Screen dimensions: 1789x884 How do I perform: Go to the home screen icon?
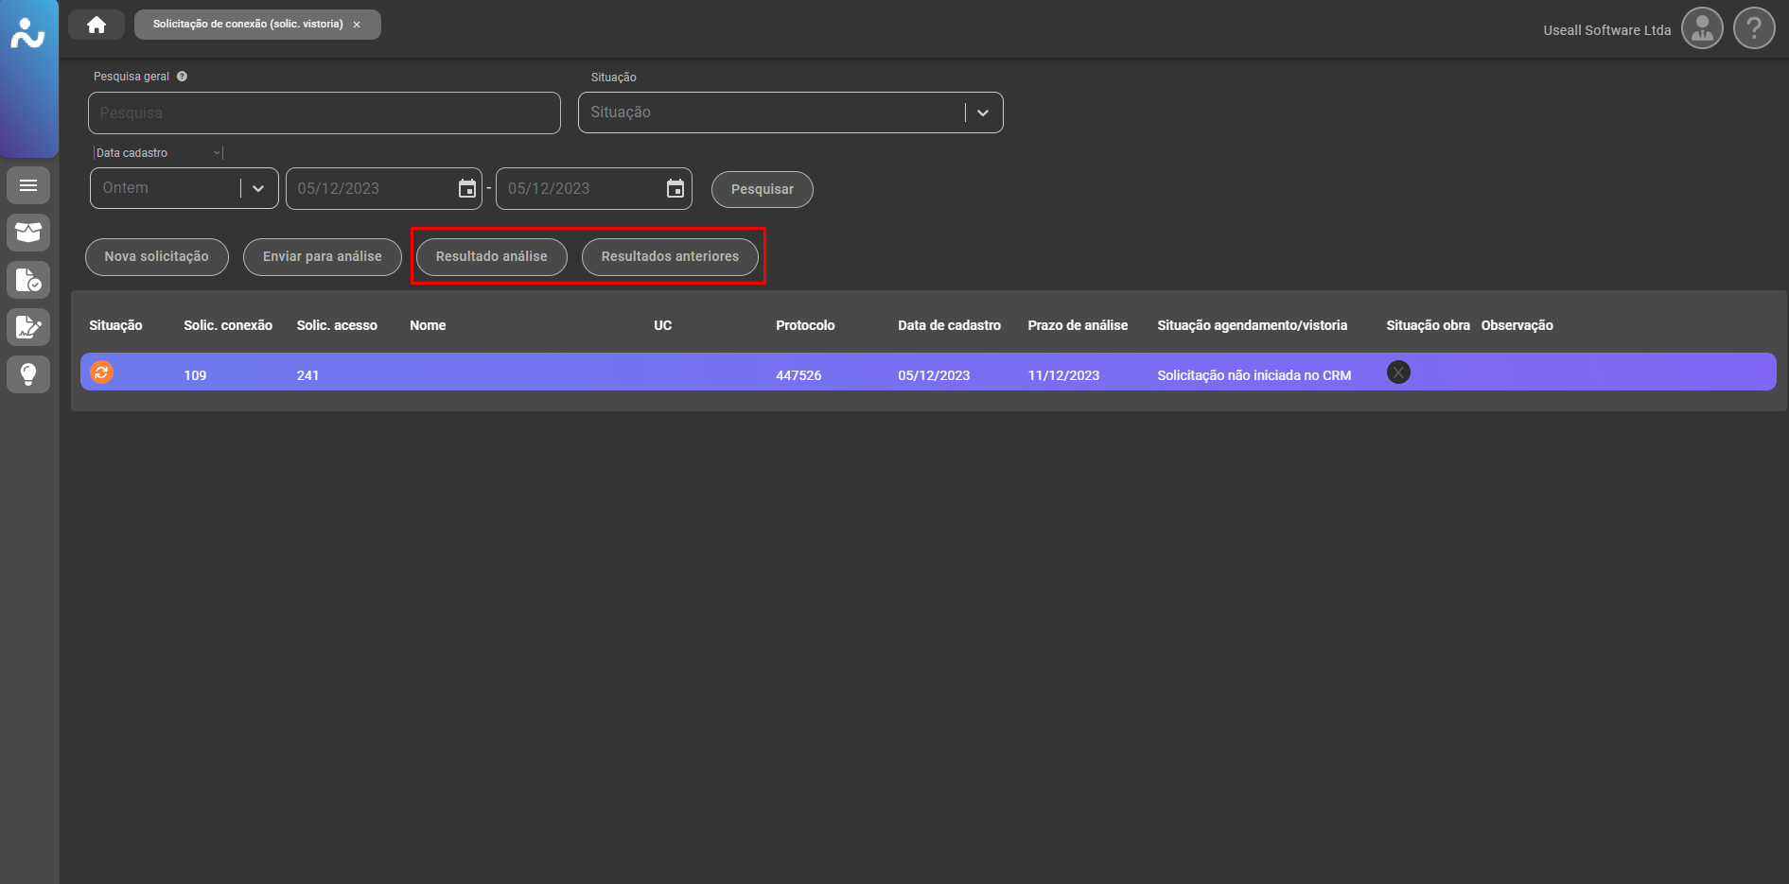[x=96, y=25]
